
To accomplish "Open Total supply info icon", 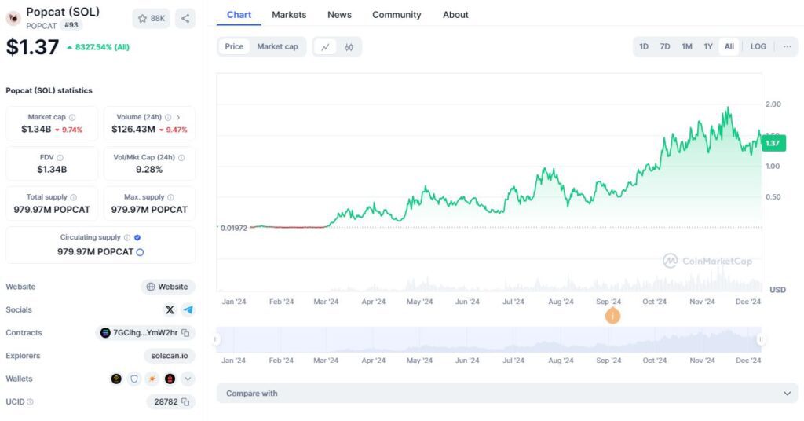I will [73, 197].
